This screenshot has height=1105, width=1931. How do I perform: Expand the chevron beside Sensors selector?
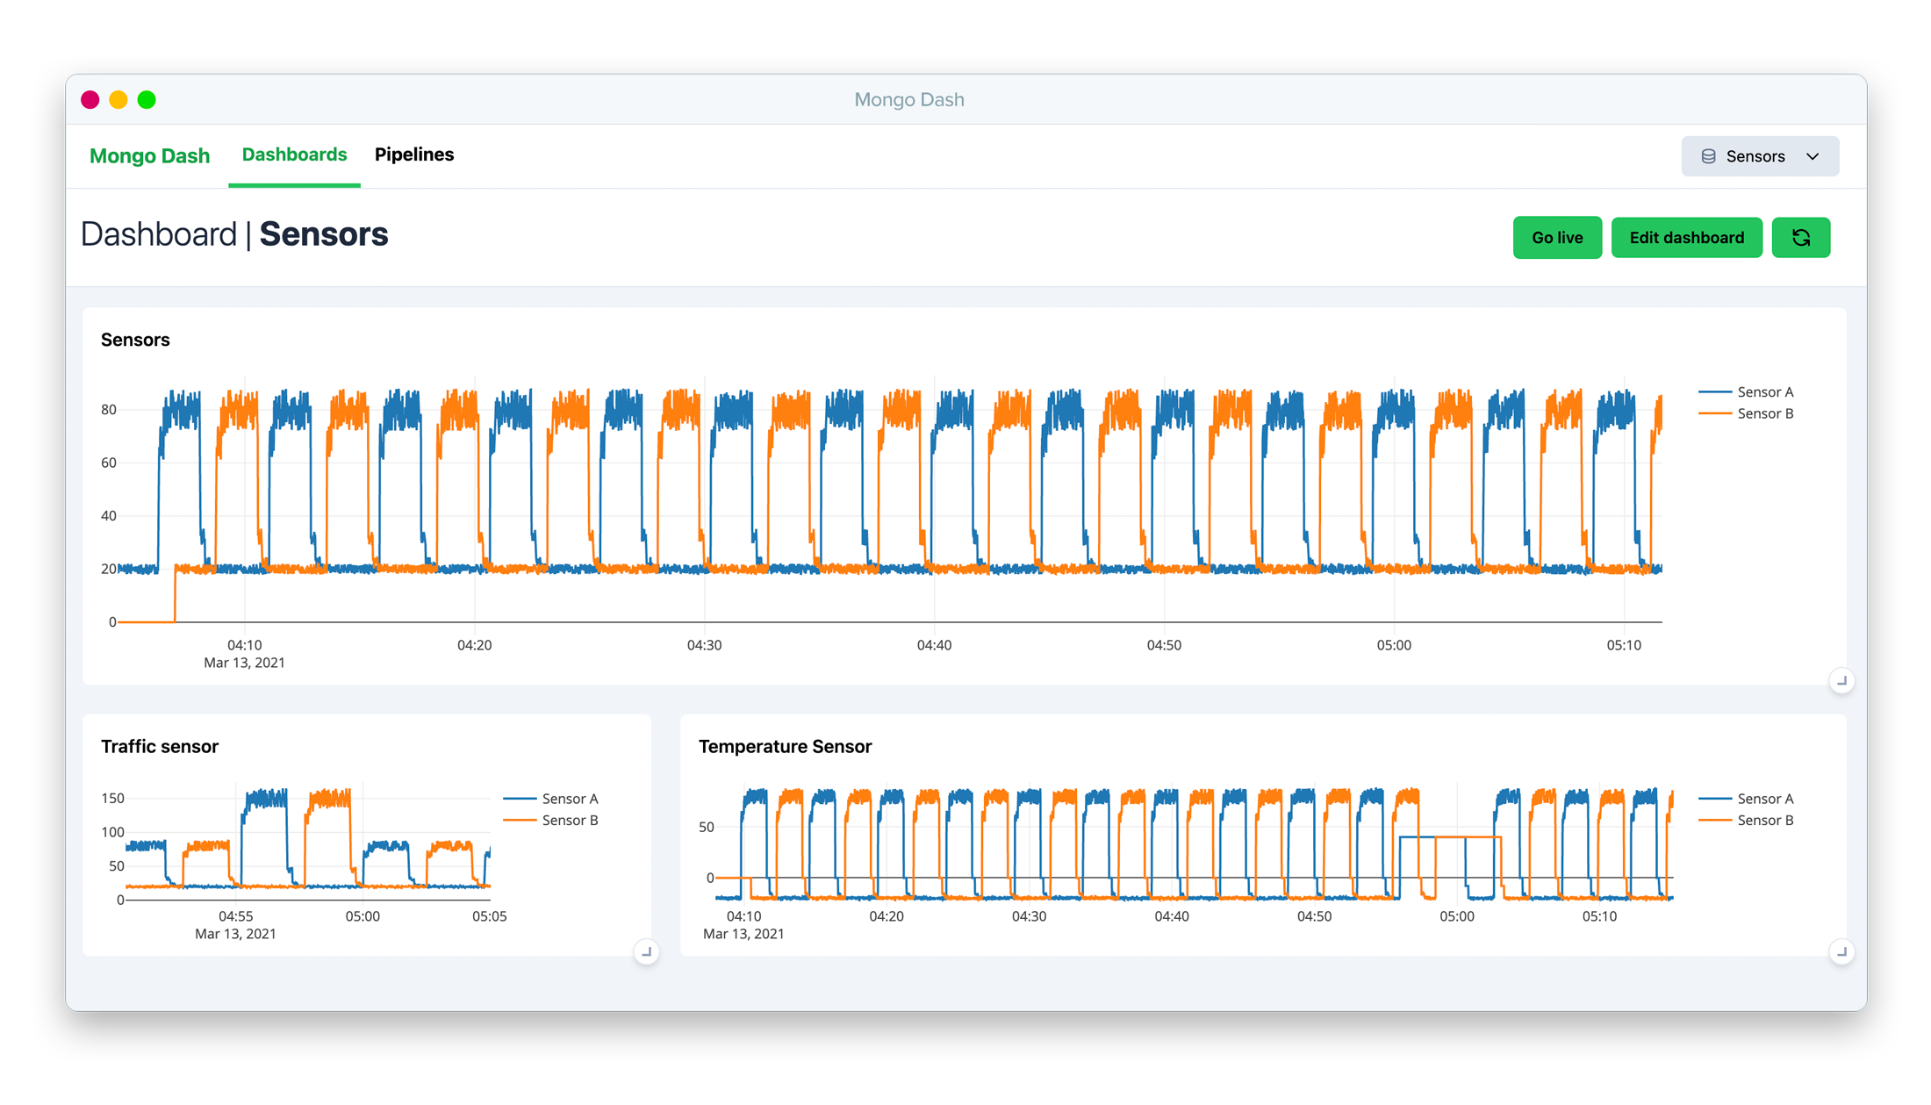click(1813, 156)
